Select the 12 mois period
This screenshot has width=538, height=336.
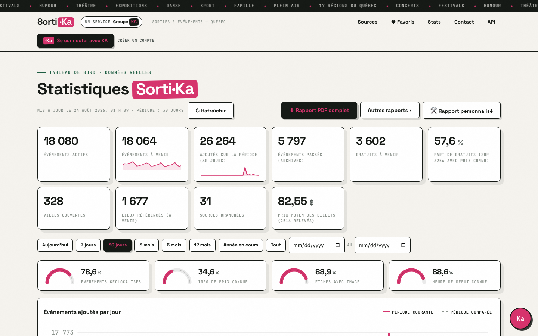point(202,245)
